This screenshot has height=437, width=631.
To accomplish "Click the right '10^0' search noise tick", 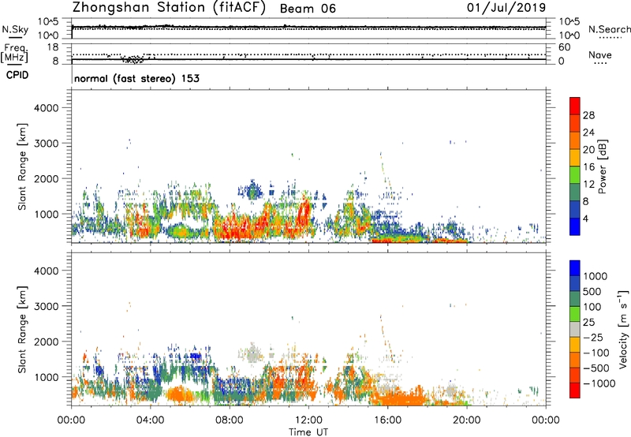I will 569,35.
